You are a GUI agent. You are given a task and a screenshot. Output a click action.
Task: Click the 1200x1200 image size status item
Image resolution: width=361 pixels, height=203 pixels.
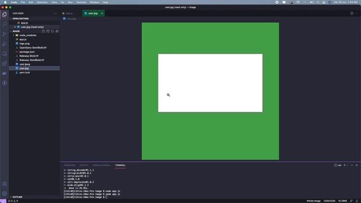point(329,201)
